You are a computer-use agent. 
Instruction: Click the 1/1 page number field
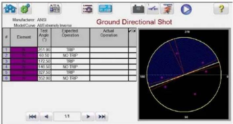[x=67, y=116]
